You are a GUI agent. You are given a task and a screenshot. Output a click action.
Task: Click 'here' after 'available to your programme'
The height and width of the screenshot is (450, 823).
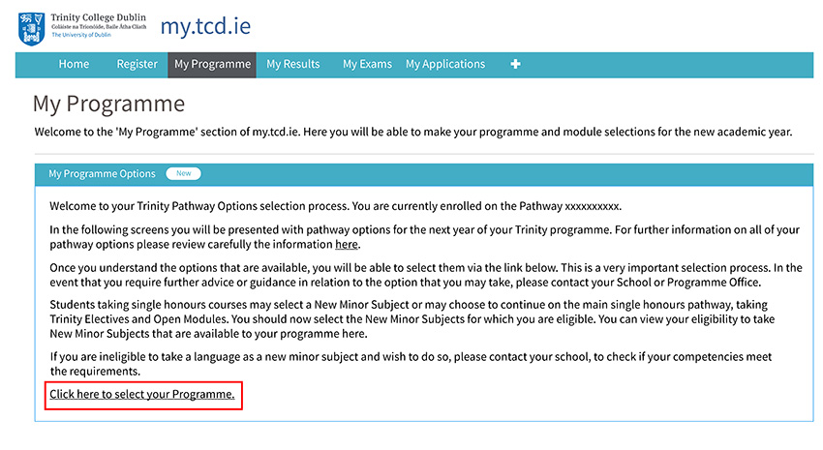[x=353, y=334]
